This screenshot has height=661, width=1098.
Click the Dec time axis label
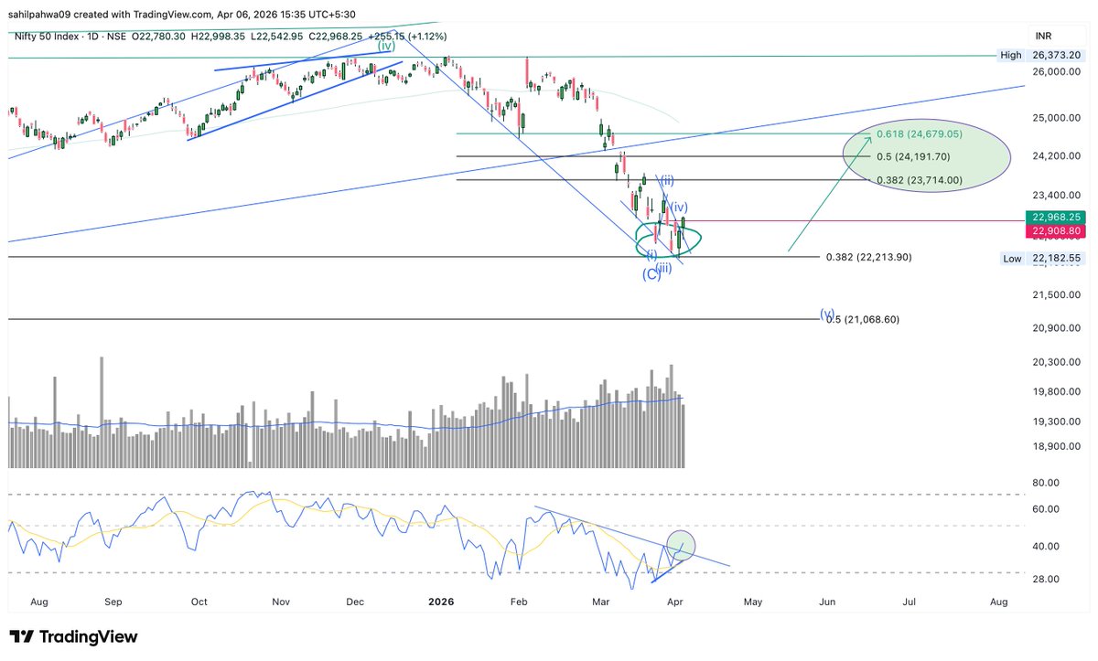tap(356, 602)
